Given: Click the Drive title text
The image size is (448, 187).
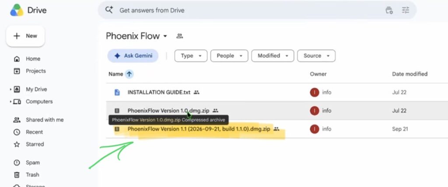Looking at the screenshot, I should [x=37, y=10].
